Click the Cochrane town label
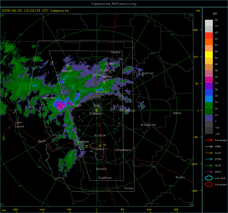The height and width of the screenshot is (213, 228). point(83,142)
